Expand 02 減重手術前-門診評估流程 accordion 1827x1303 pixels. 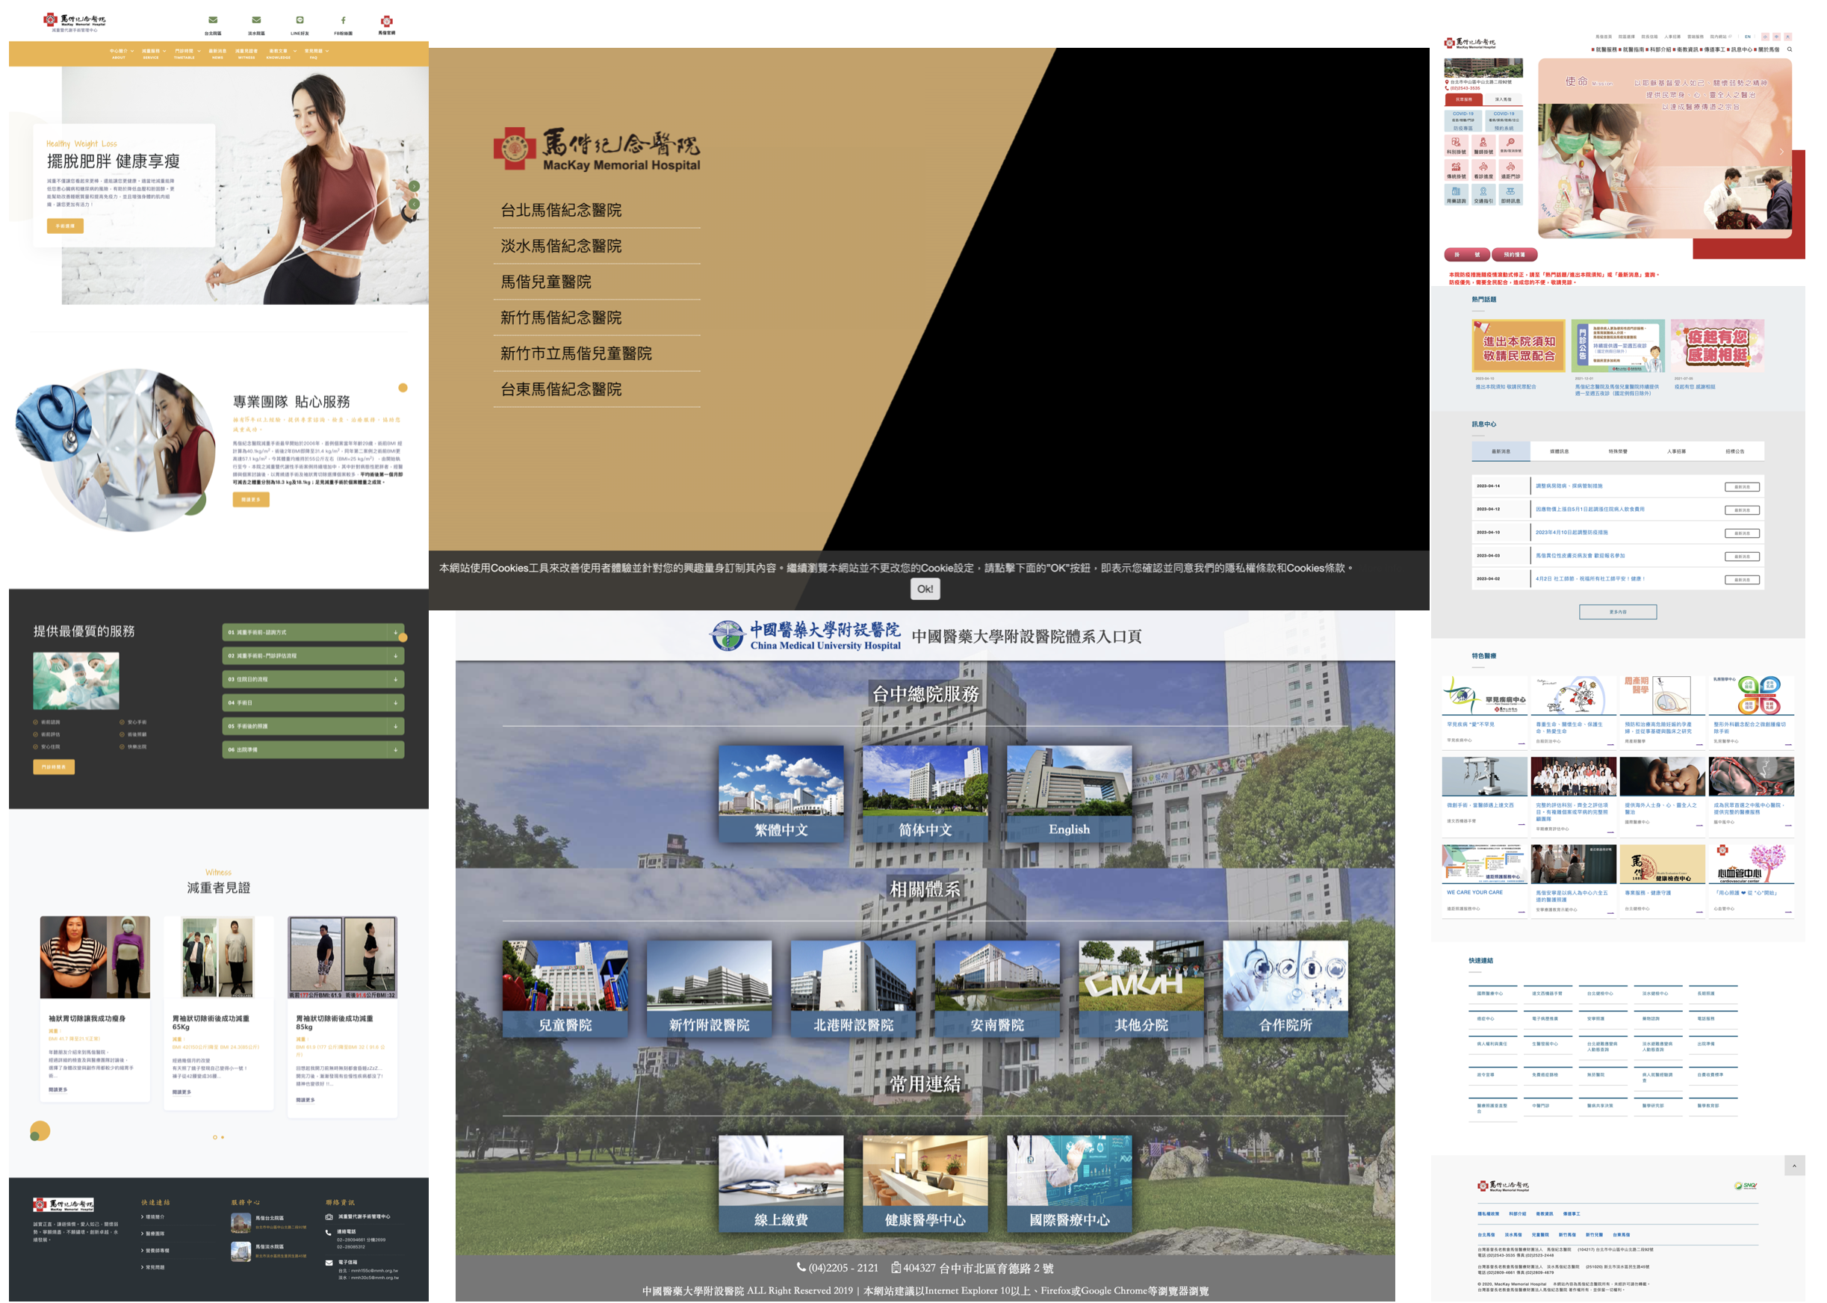coord(313,655)
